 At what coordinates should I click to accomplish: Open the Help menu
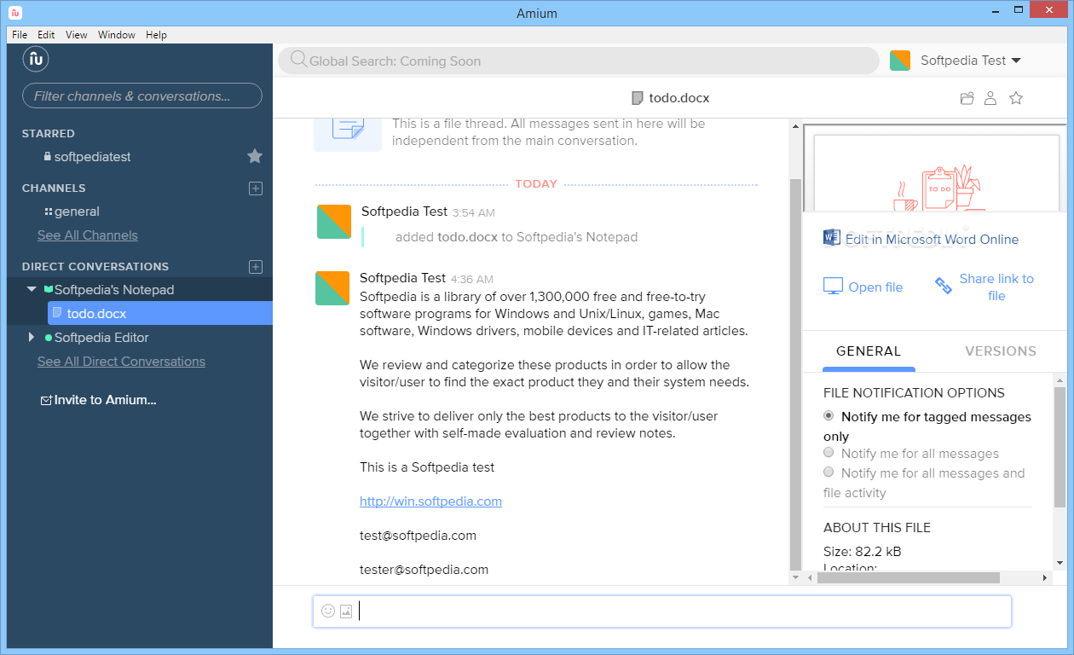click(x=156, y=35)
